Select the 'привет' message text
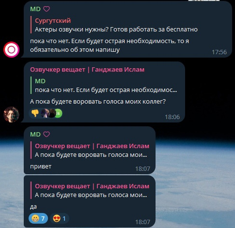 click(41, 167)
